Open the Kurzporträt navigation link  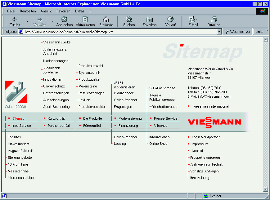pos(56,118)
